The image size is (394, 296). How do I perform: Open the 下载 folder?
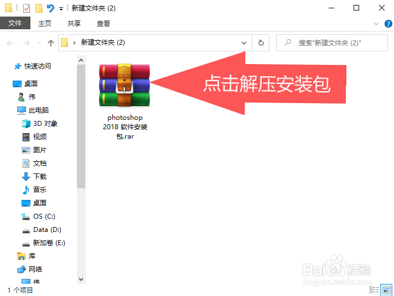coord(40,177)
